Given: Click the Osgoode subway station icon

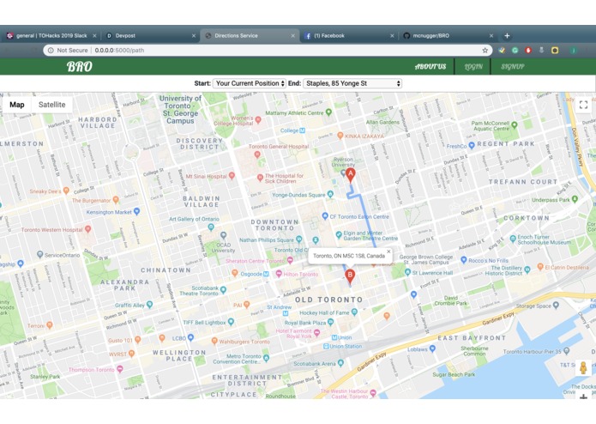Looking at the screenshot, I should click(x=266, y=274).
